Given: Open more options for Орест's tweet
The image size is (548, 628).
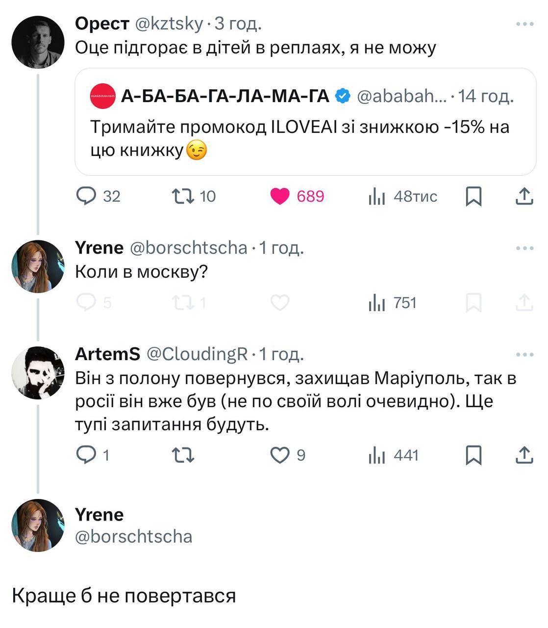Looking at the screenshot, I should (524, 24).
